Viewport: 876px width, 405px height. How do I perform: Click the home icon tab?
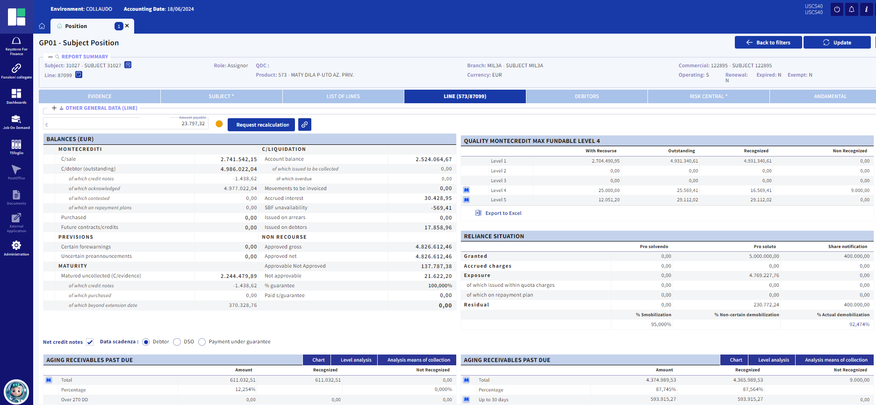pos(42,26)
